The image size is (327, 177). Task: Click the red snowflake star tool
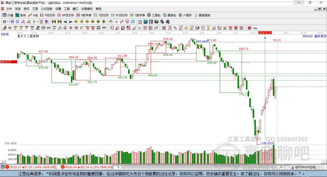pos(71,28)
